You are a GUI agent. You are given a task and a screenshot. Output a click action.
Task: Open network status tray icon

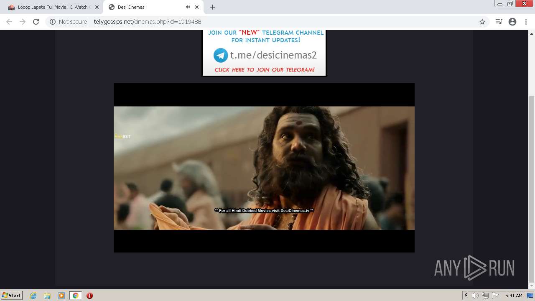tap(485, 296)
